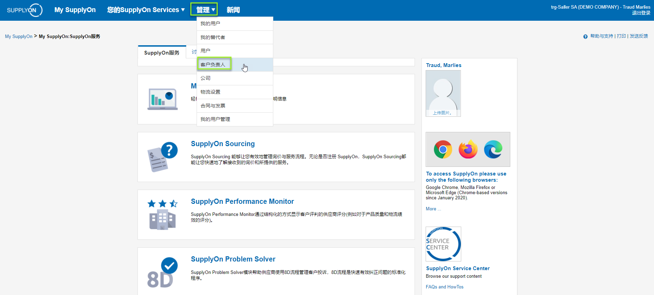The height and width of the screenshot is (295, 654).
Task: Select 我的用户 from the menu
Action: [x=235, y=23]
